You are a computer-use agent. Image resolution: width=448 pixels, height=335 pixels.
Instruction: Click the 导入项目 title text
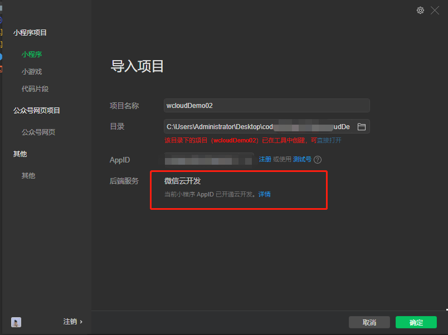(x=137, y=66)
